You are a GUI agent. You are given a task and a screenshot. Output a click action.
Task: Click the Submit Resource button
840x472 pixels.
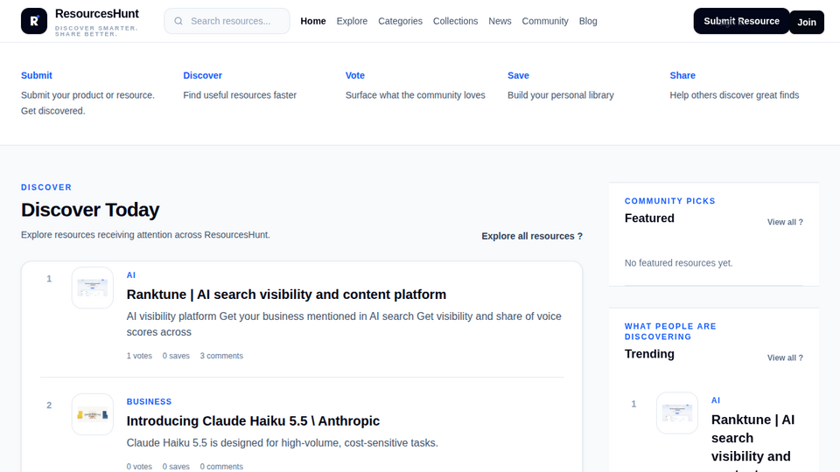pyautogui.click(x=741, y=21)
